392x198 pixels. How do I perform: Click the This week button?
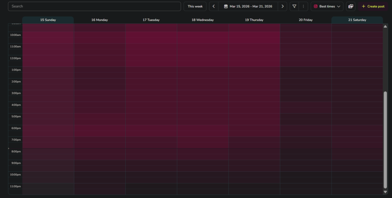coord(195,6)
